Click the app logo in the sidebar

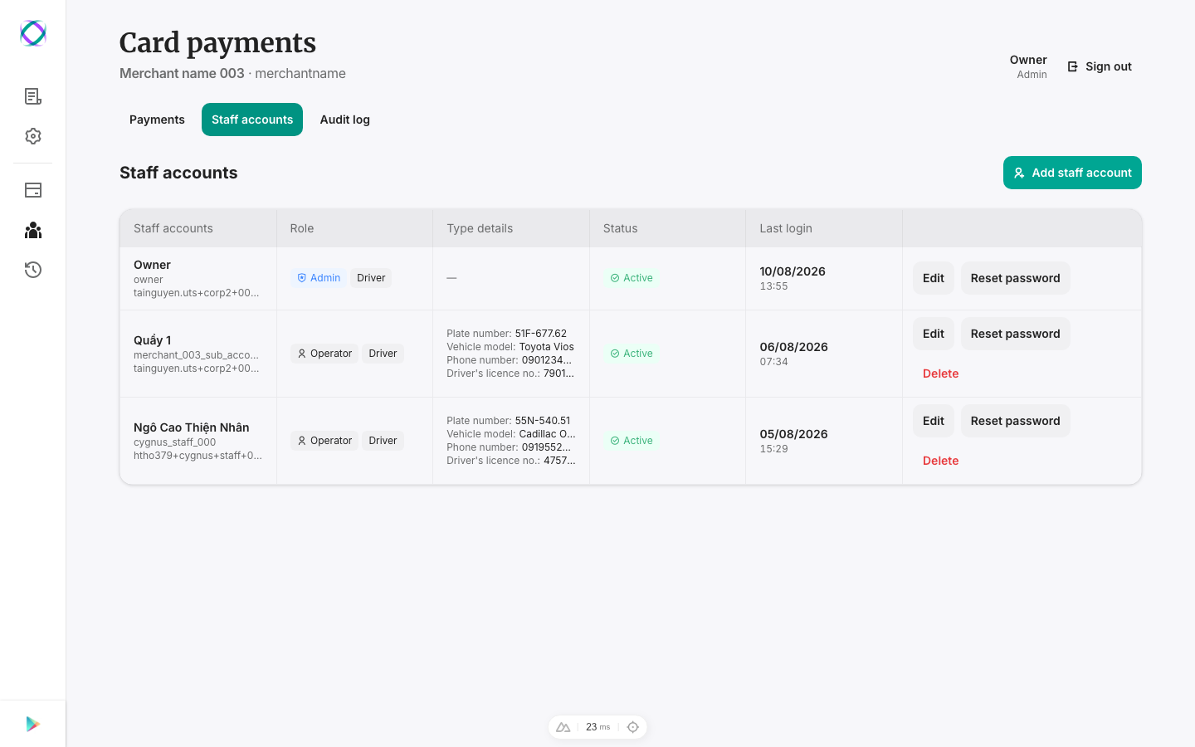coord(33,33)
